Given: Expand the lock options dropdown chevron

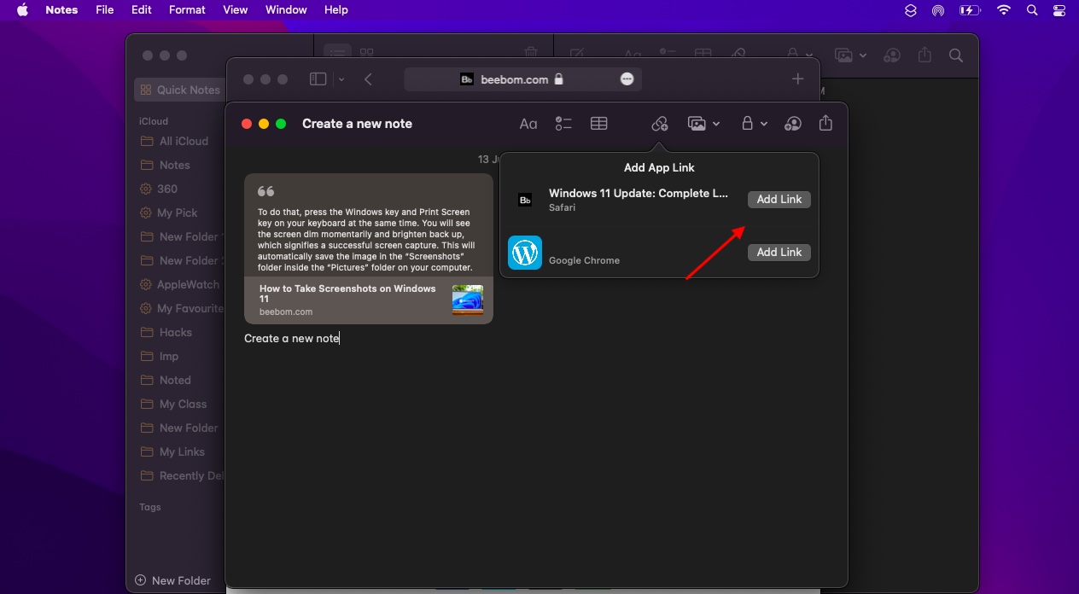Looking at the screenshot, I should point(763,124).
